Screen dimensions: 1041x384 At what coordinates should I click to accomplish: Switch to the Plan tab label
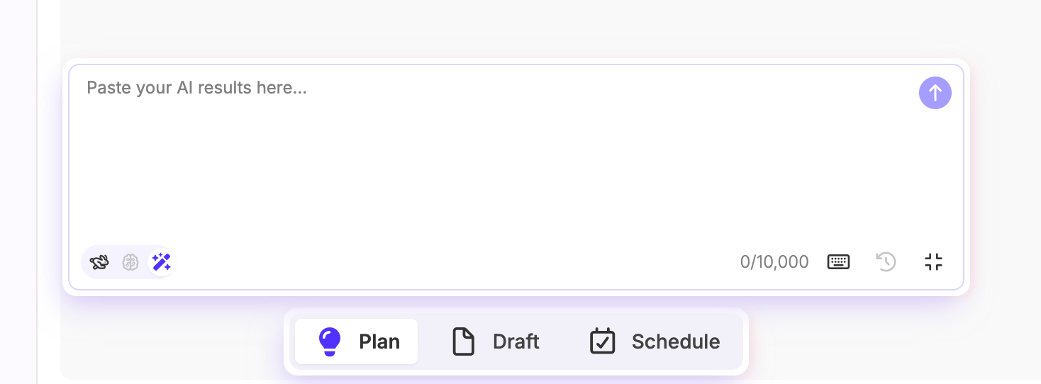tap(379, 341)
